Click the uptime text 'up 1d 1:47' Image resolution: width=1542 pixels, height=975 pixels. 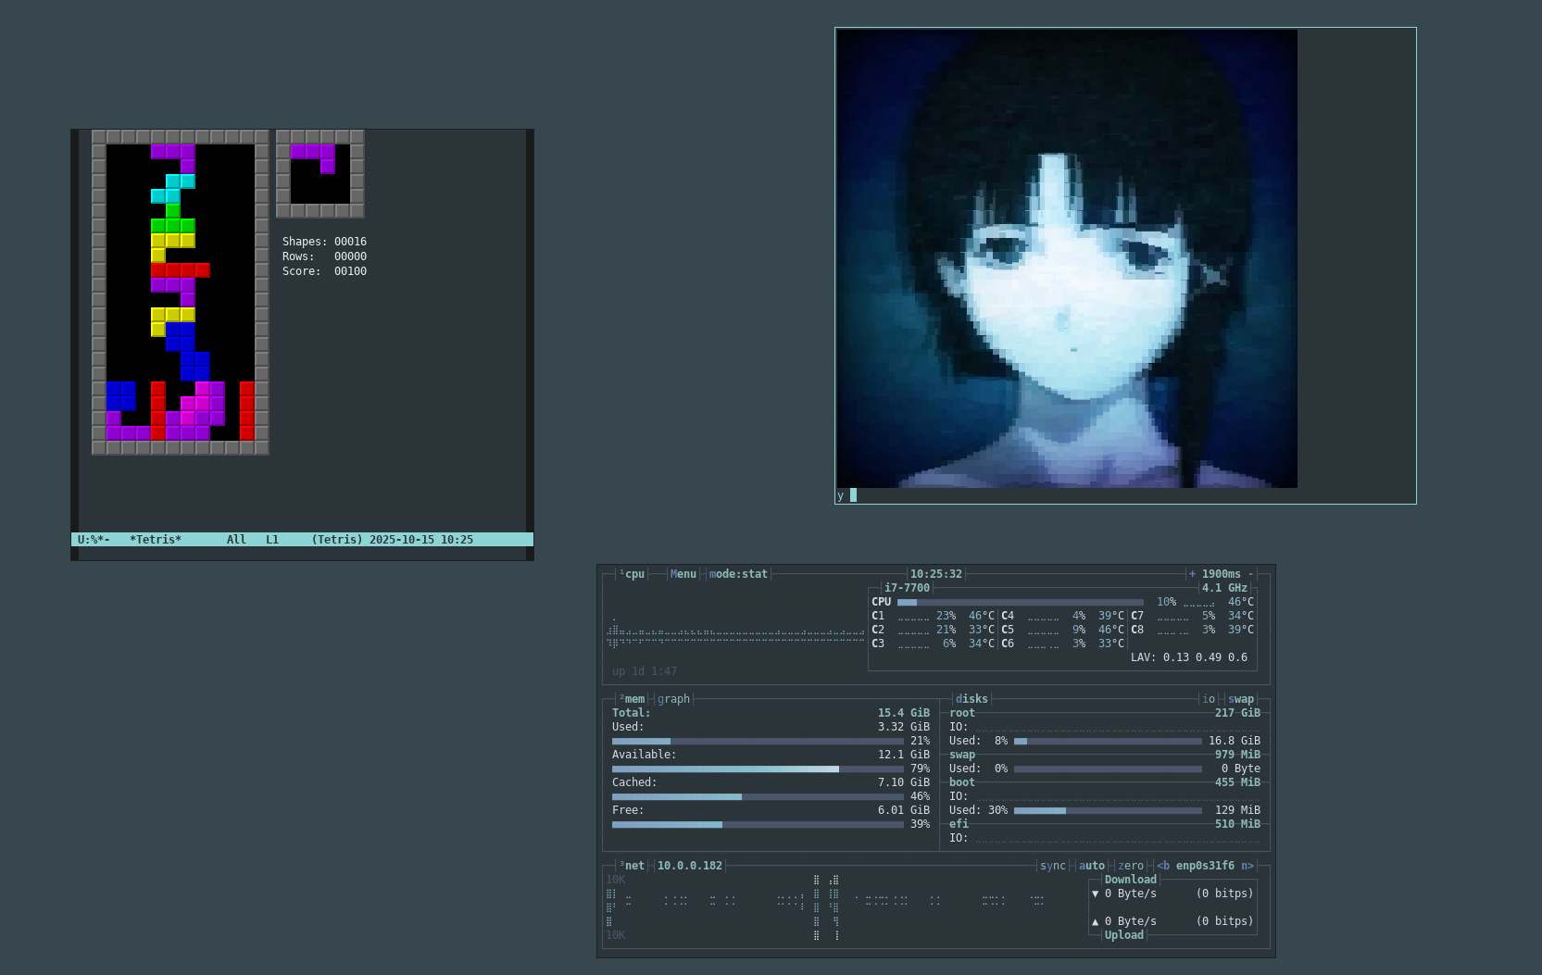[x=645, y=671]
